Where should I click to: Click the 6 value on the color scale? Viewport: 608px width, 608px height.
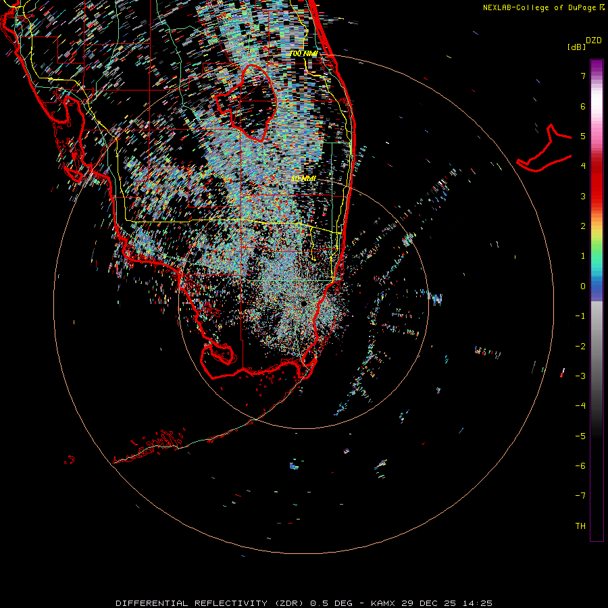pos(583,106)
